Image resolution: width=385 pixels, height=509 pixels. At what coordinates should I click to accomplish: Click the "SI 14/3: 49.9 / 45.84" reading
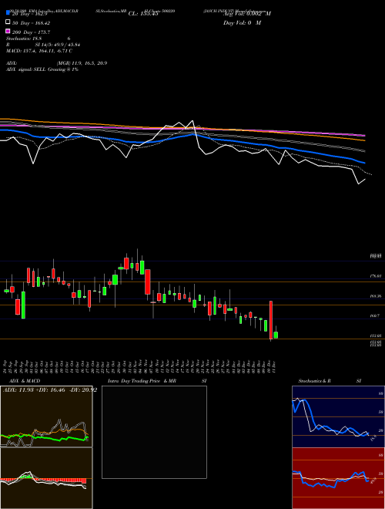58,45
